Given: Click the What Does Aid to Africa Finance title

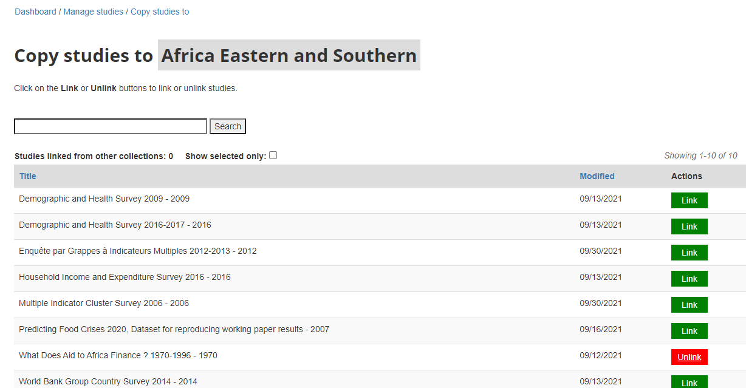Looking at the screenshot, I should [118, 355].
